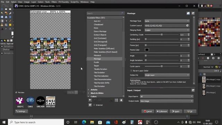
Task: Open Microsoft Edge from the taskbar
Action: (84, 122)
